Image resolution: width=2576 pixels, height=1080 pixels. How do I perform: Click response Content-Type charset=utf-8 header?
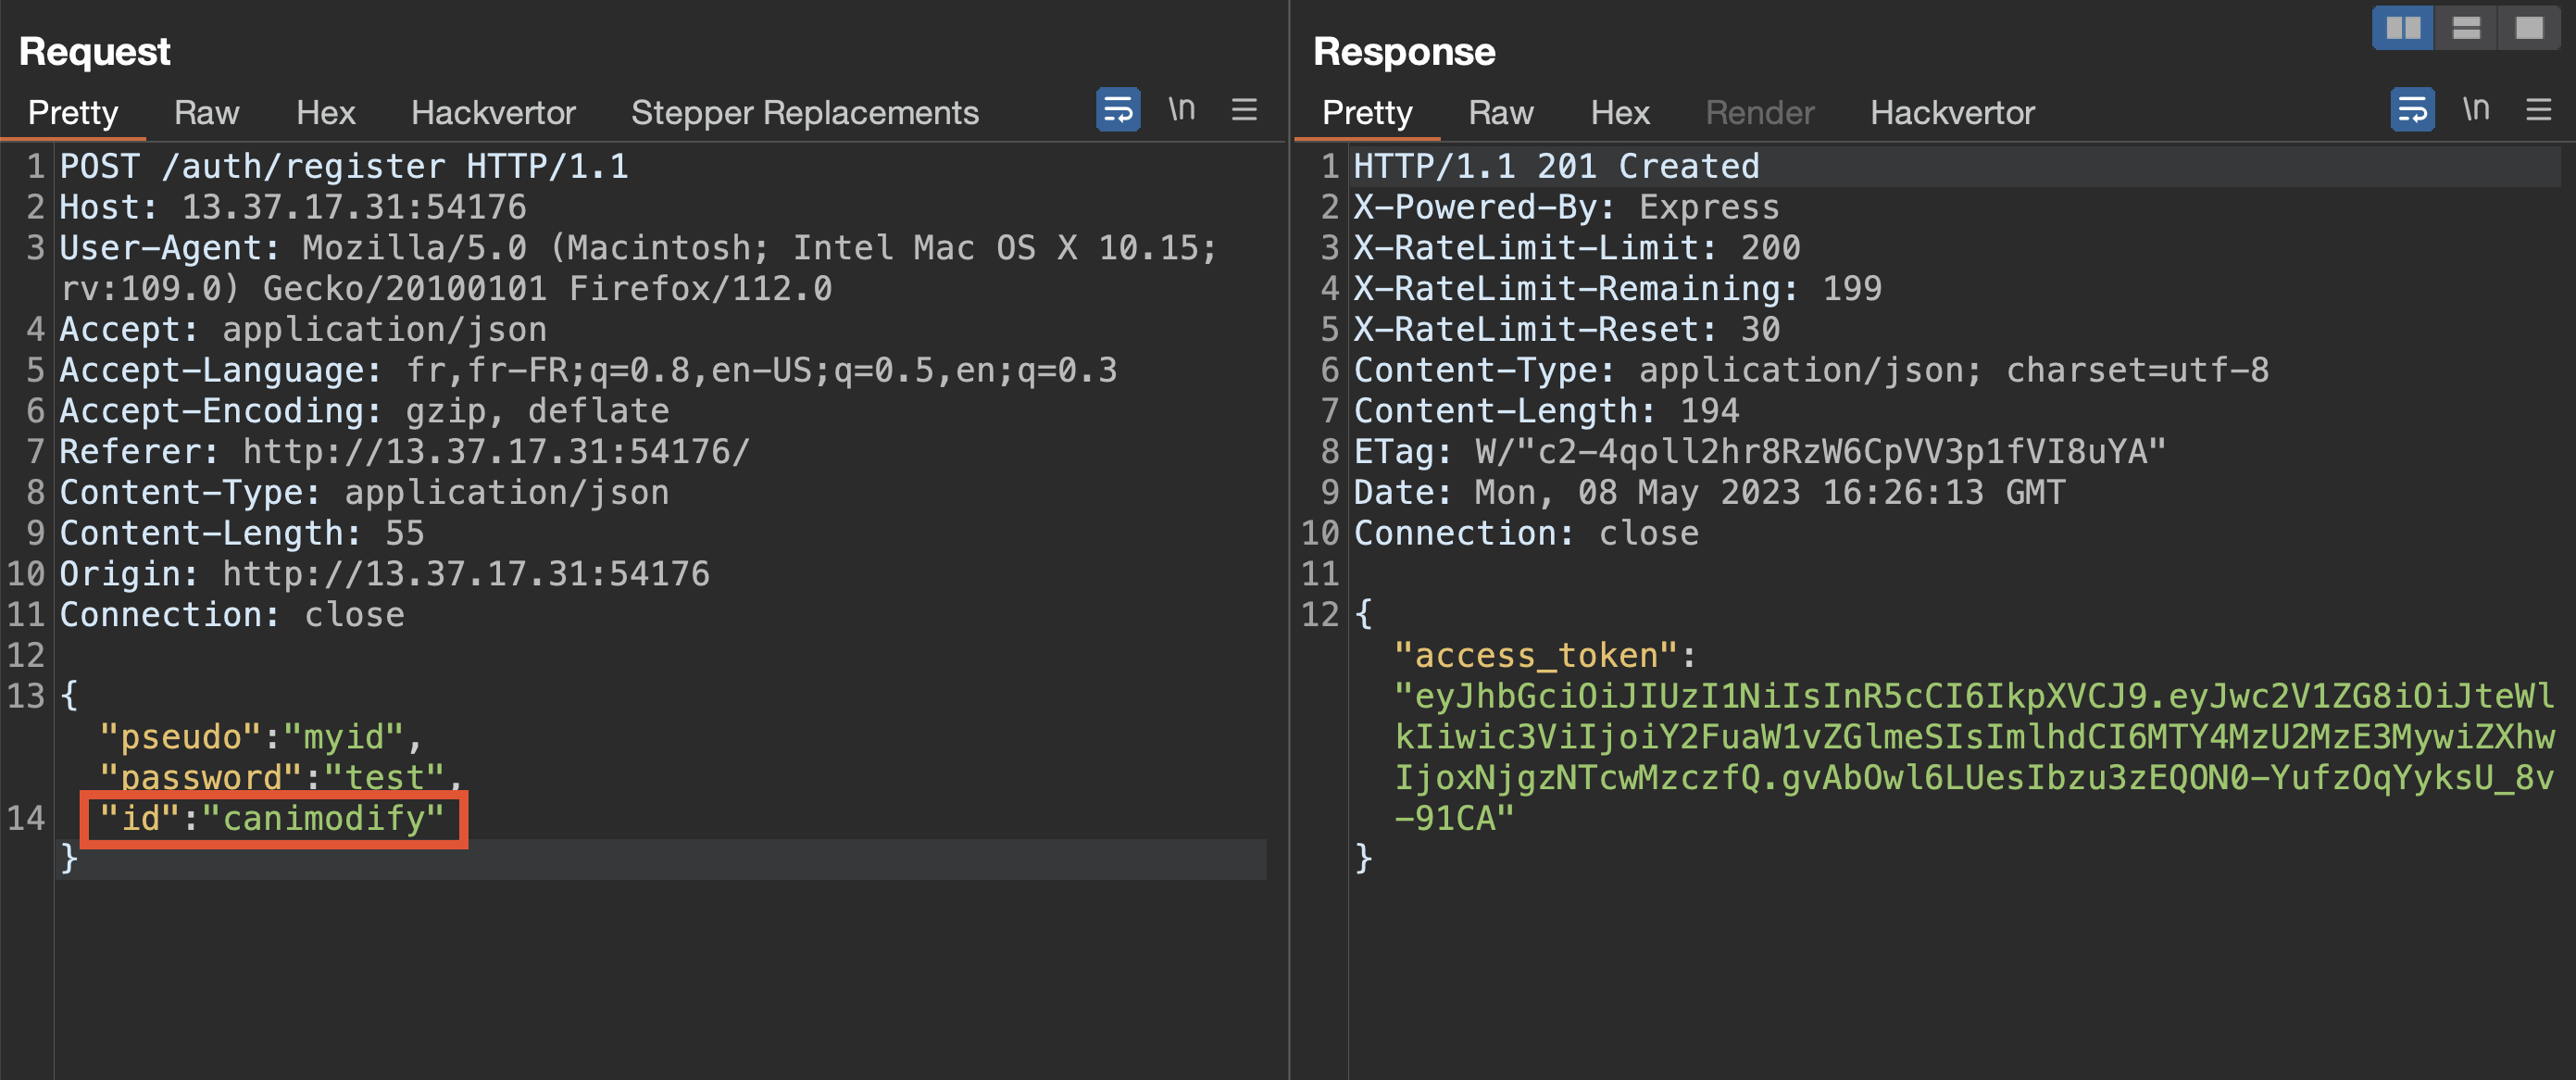(1811, 370)
